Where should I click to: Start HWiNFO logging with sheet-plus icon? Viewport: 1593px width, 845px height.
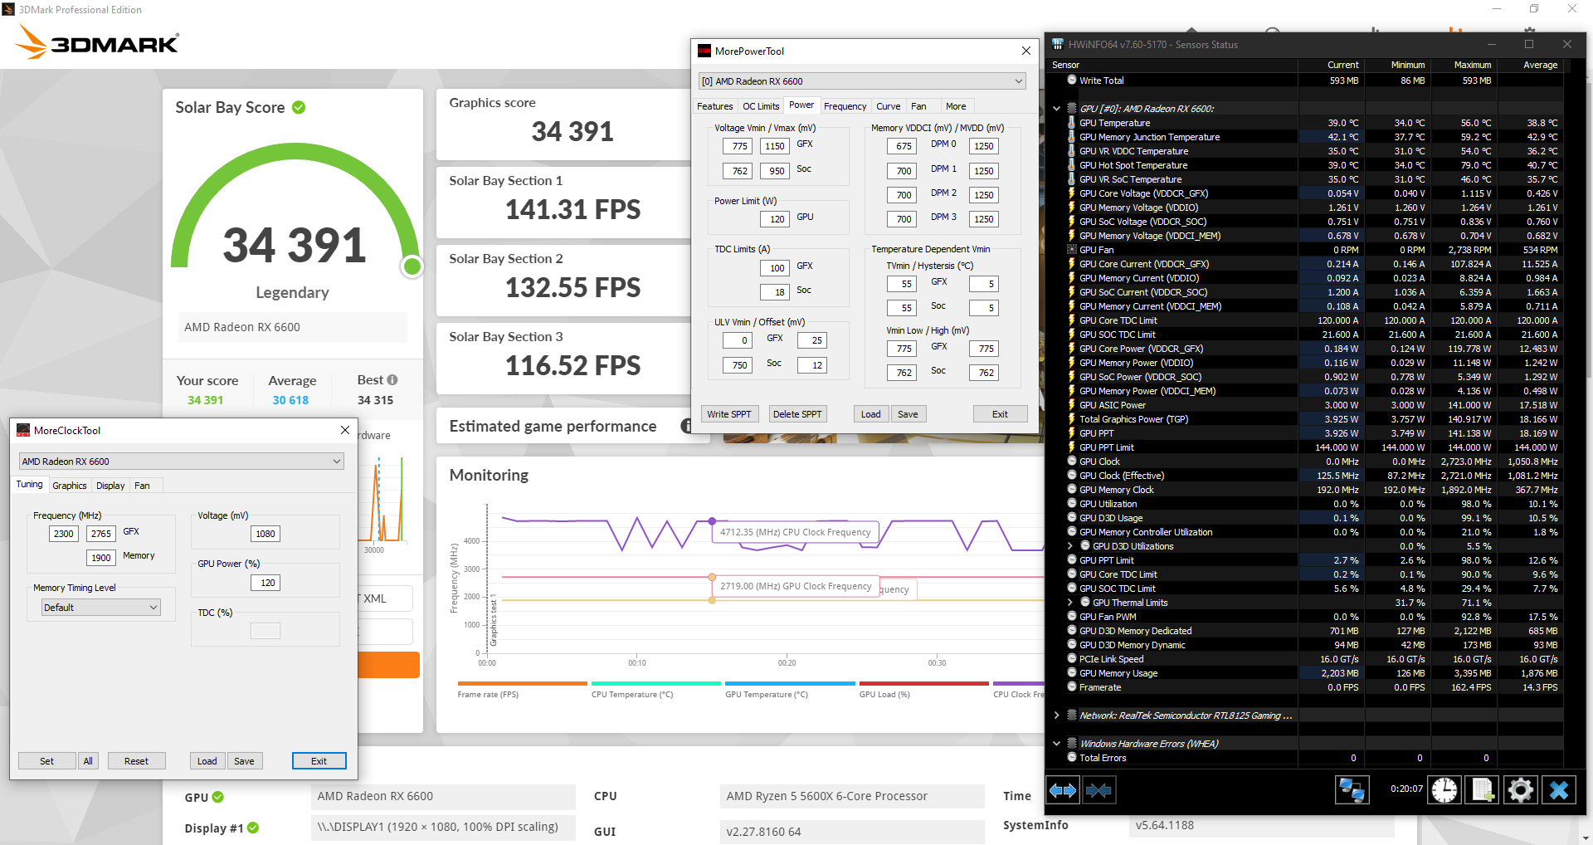[x=1482, y=789]
